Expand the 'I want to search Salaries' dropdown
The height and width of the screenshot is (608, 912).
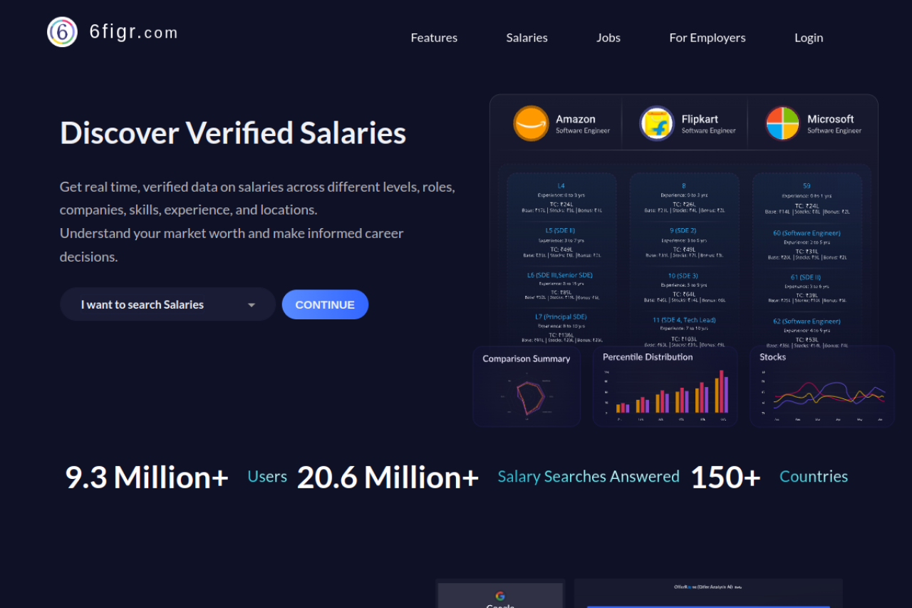point(167,304)
